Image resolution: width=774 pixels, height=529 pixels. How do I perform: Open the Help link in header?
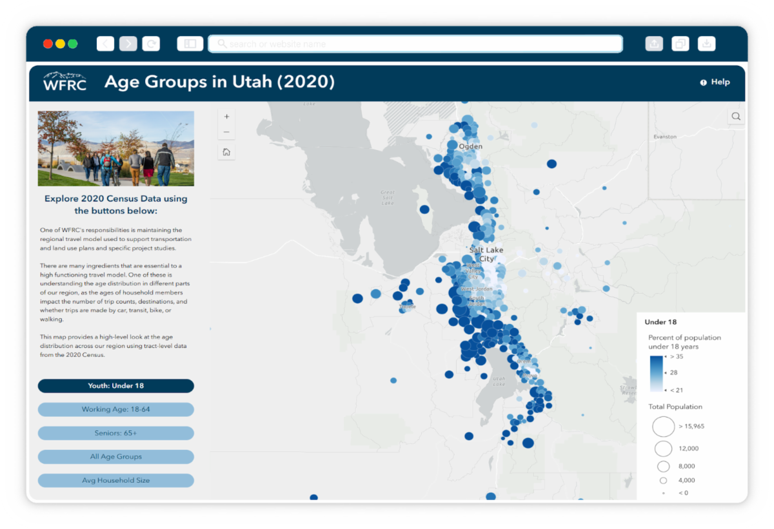coord(715,82)
